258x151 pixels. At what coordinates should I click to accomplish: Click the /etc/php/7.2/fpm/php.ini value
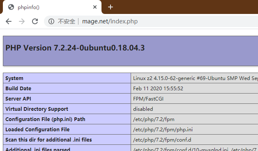(x=163, y=130)
